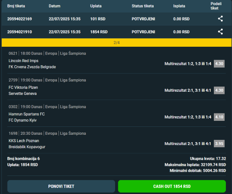Sort by Broj tiketa column header
The image size is (232, 194).
click(16, 6)
